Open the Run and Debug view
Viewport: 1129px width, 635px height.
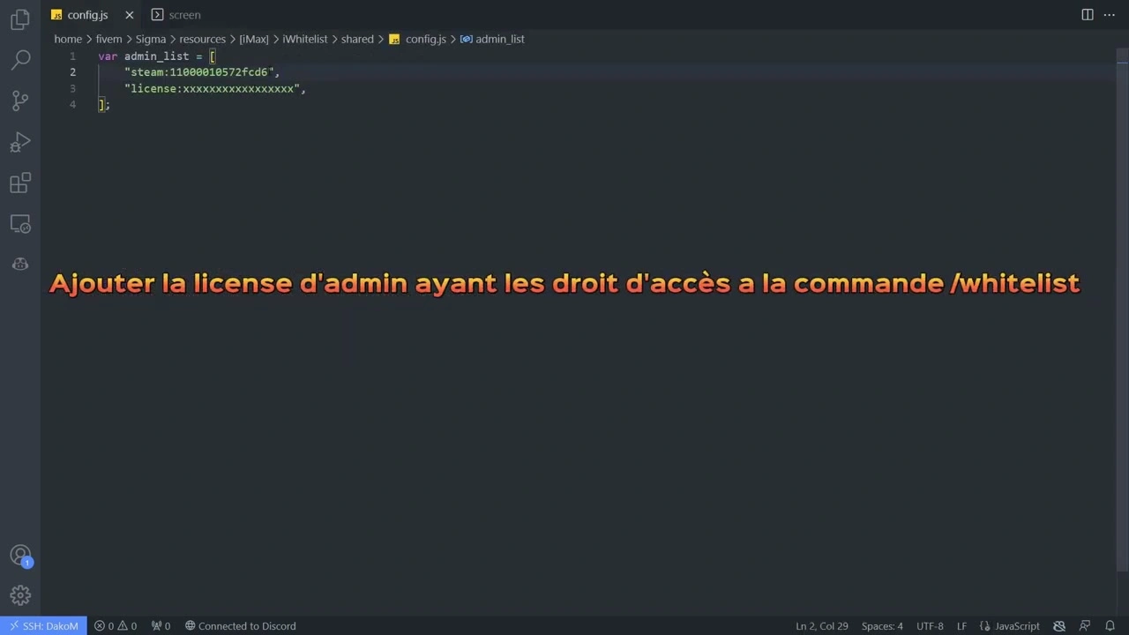19,141
